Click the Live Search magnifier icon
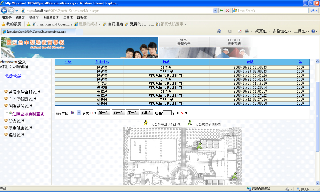 312,11
